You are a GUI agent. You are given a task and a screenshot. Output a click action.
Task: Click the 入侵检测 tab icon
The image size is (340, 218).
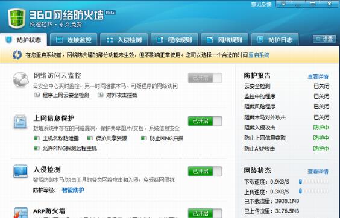click(x=110, y=40)
